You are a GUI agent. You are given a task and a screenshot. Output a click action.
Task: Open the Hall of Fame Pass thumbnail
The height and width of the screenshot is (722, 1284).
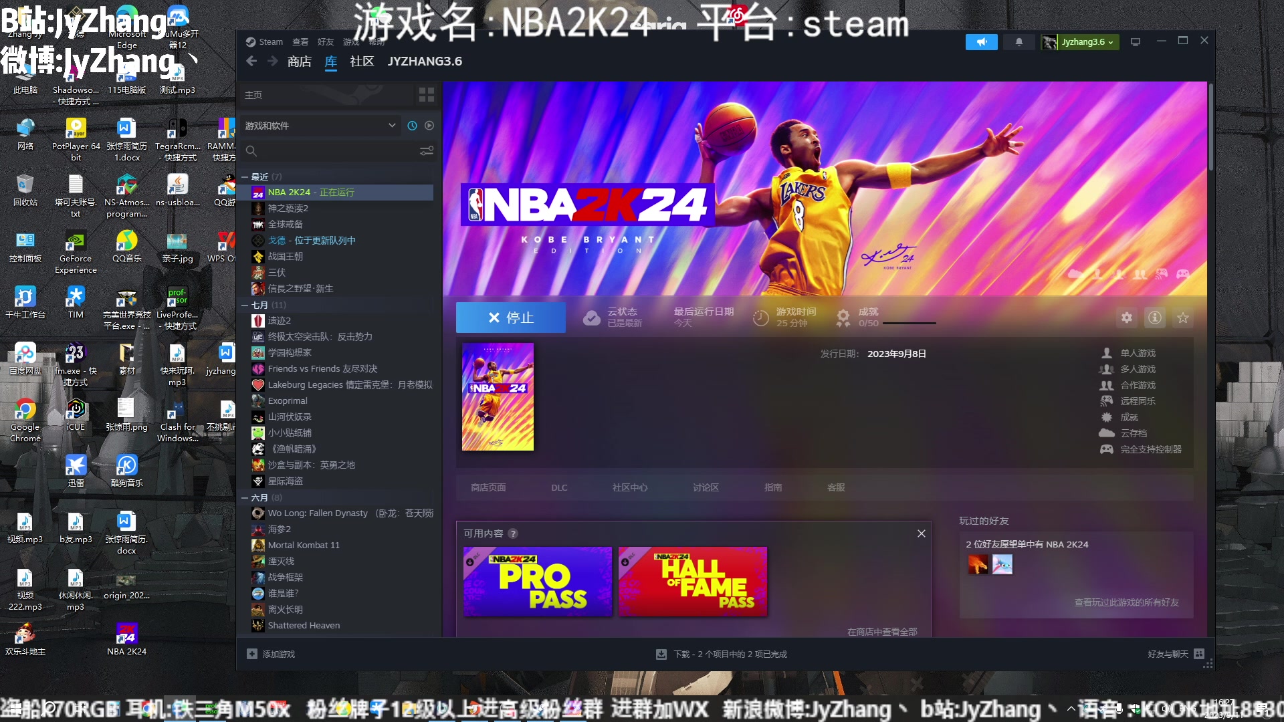tap(693, 582)
